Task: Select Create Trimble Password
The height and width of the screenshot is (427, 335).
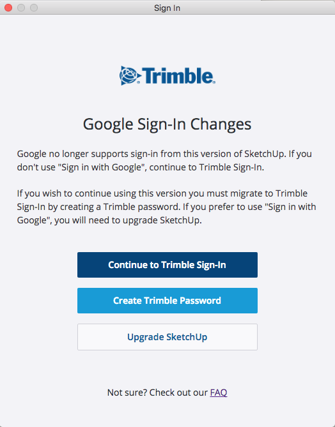Action: [167, 301]
